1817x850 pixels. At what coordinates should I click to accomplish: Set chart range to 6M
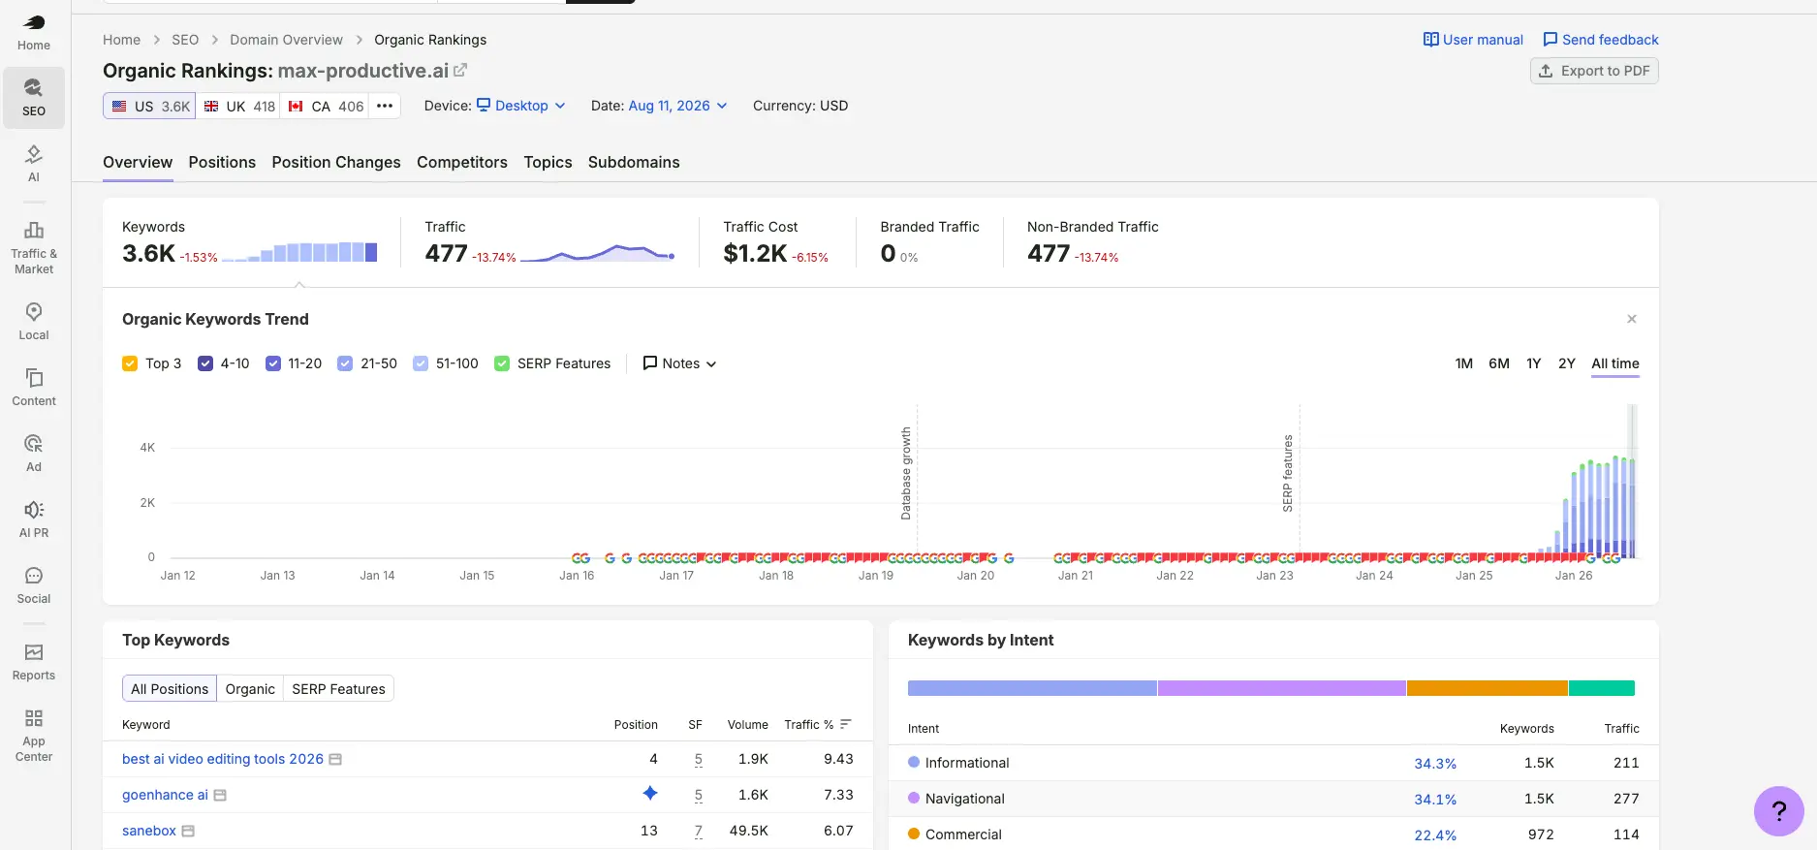pos(1499,363)
